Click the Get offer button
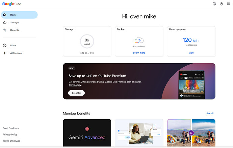 click(76, 93)
